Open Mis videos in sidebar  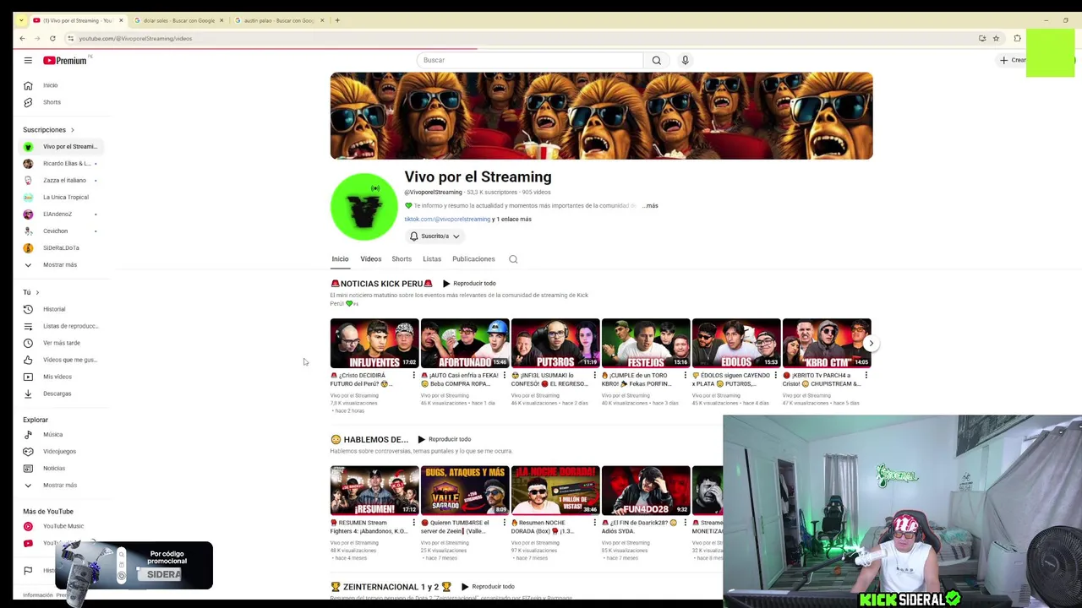pyautogui.click(x=57, y=377)
